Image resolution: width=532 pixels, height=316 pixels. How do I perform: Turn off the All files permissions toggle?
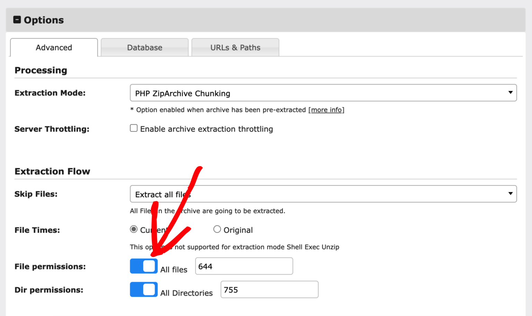point(143,266)
